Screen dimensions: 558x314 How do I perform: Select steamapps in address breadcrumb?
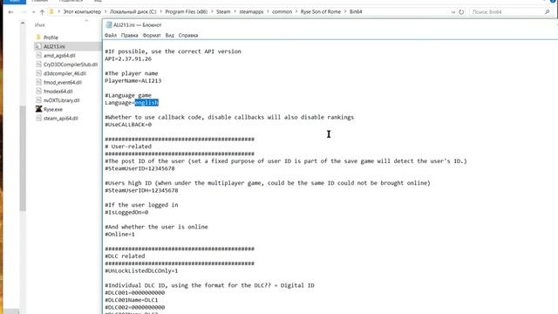251,11
